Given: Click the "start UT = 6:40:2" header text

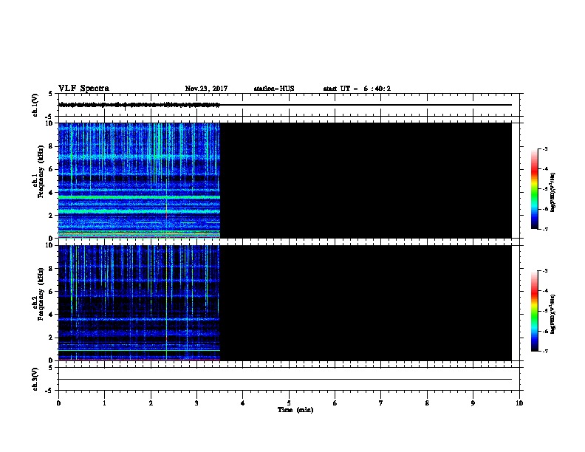Looking at the screenshot, I should coord(357,89).
